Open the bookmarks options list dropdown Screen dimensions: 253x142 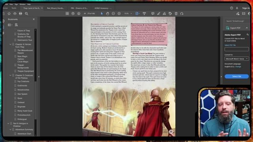(10, 25)
